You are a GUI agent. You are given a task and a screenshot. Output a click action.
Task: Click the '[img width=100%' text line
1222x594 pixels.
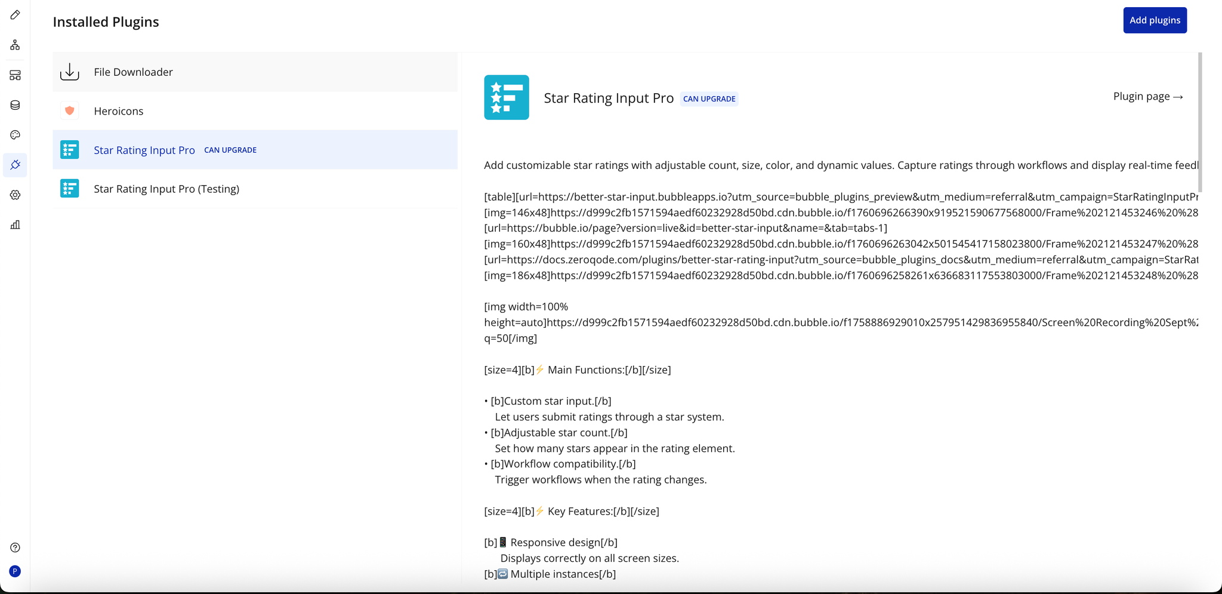526,307
